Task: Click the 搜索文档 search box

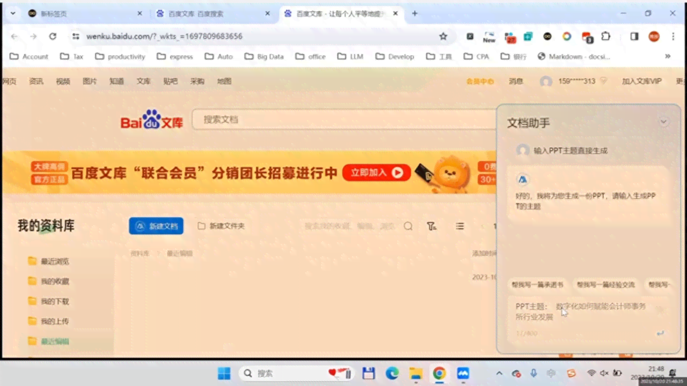Action: [343, 120]
